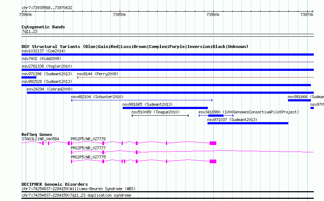The height and width of the screenshot is (201, 324).
Task: Click the 73950k ruler tick label
Action: [x=119, y=15]
